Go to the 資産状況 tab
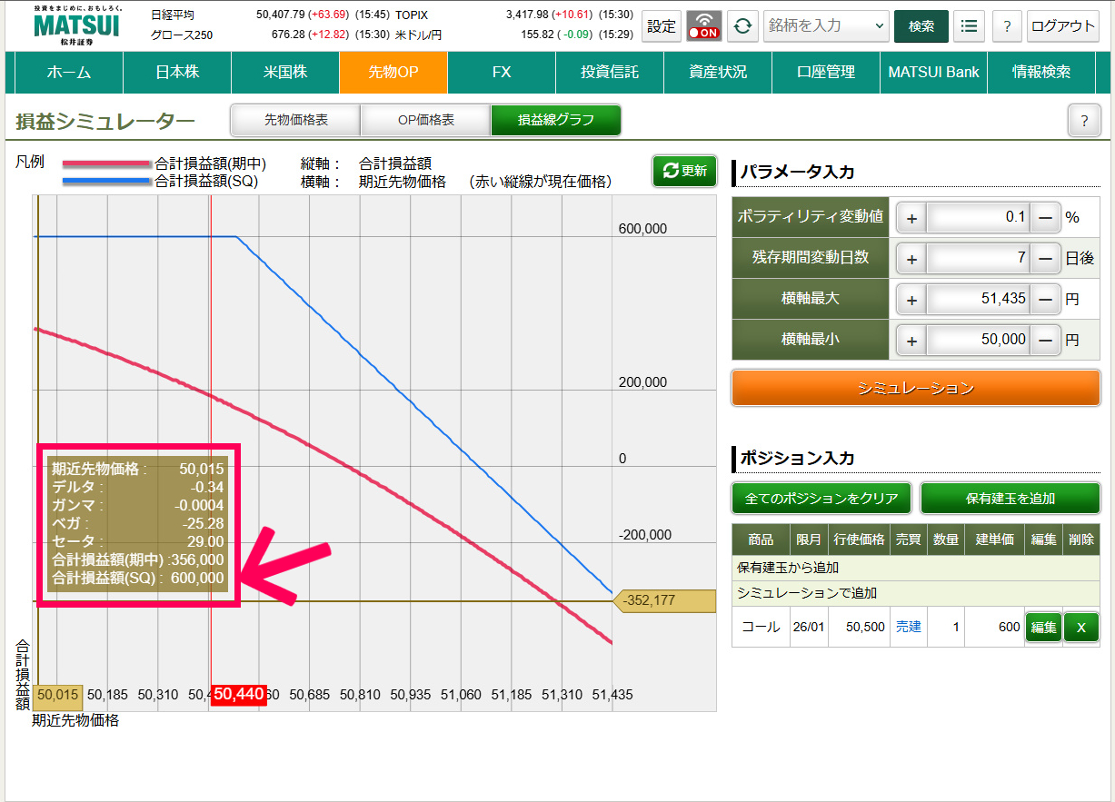Screen dimensions: 1115x802 [x=718, y=73]
